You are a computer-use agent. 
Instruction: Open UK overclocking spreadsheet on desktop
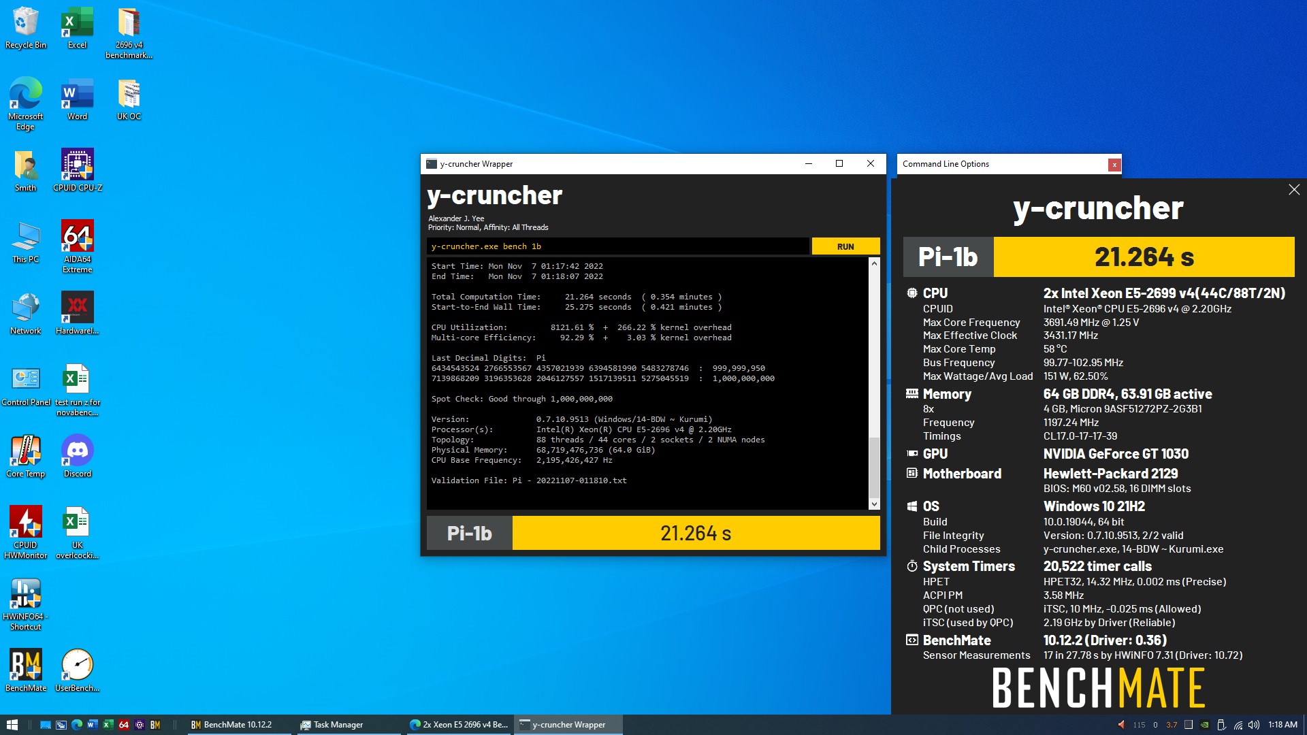click(78, 533)
